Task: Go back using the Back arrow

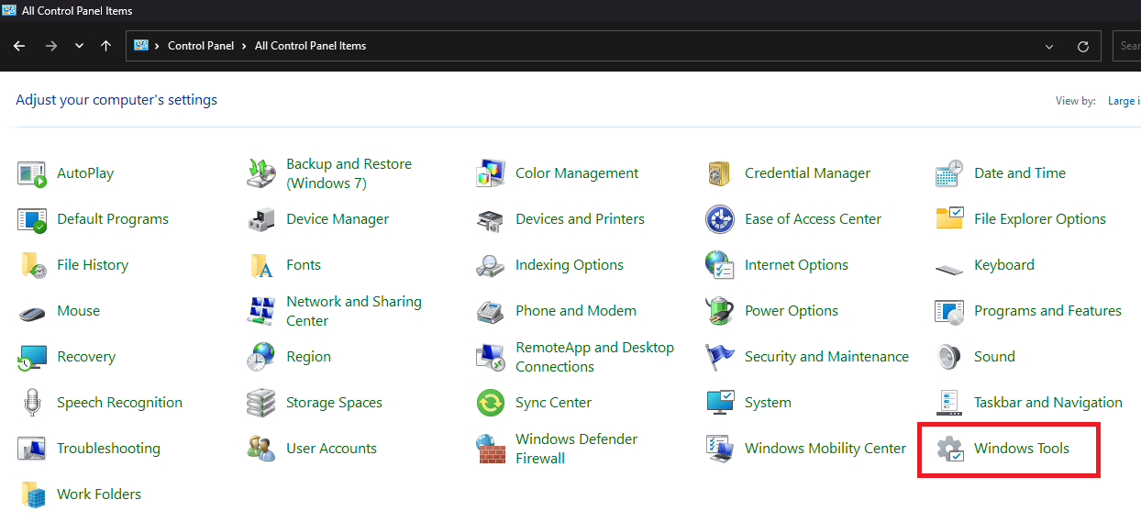Action: point(19,46)
